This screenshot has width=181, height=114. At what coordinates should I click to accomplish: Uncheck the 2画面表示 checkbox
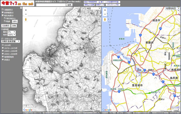[x=2, y=10]
